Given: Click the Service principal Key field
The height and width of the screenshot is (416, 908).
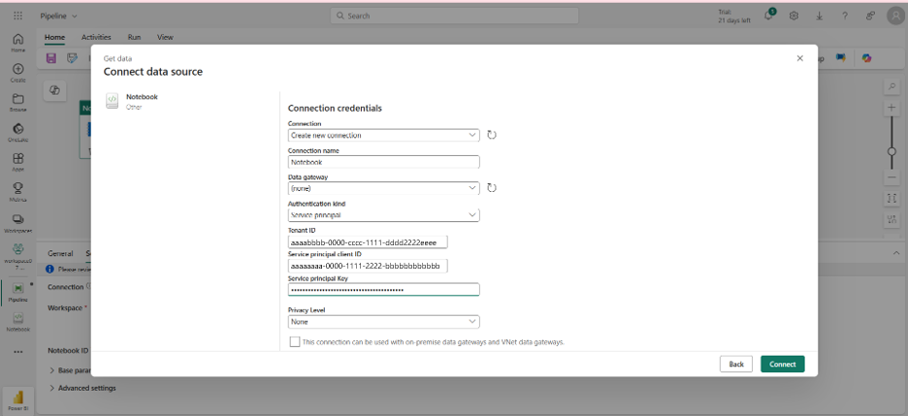Looking at the screenshot, I should pos(383,289).
